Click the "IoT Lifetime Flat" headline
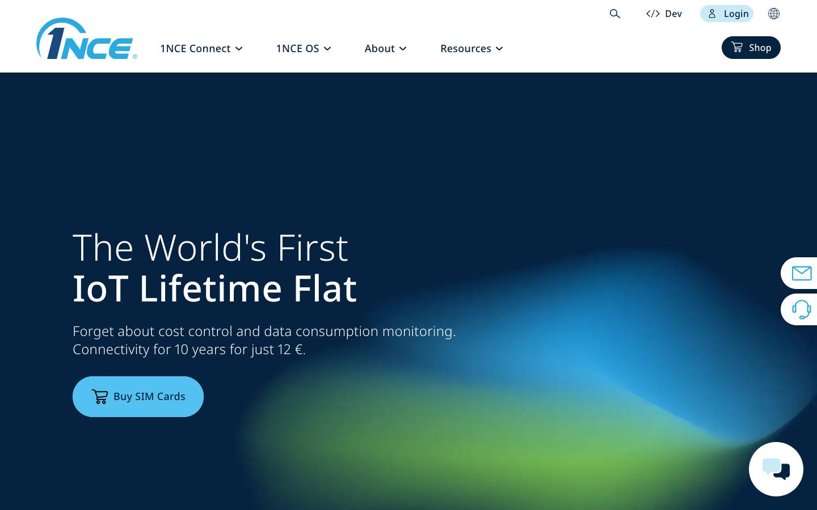Screen dimensions: 817x510 214,288
